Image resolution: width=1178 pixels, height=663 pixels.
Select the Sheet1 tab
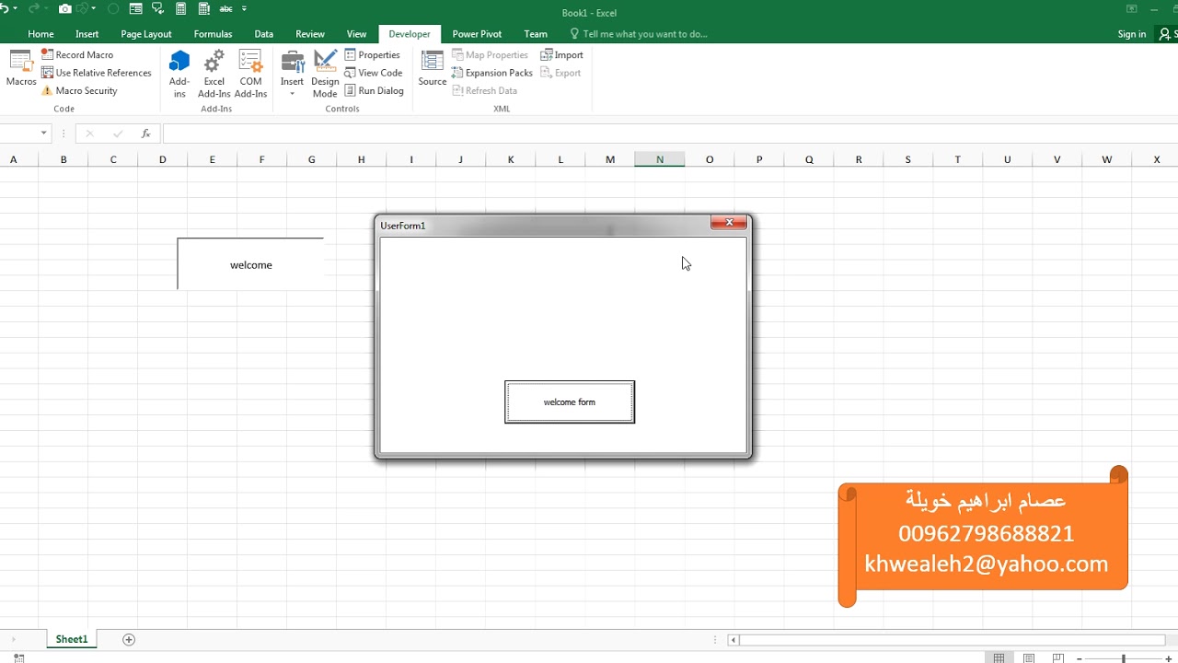coord(72,639)
